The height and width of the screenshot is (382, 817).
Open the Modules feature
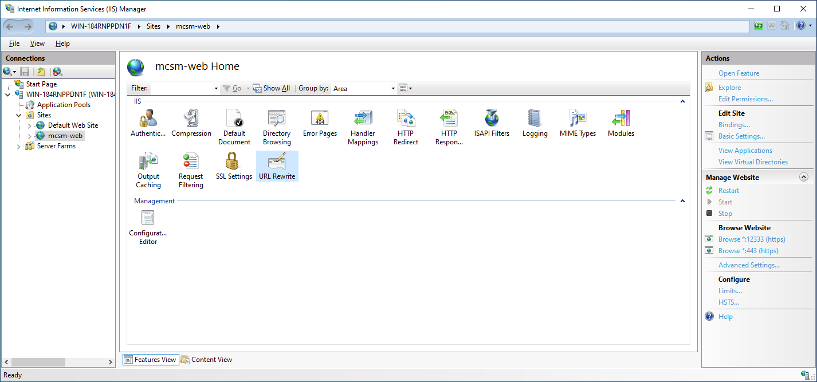click(621, 123)
